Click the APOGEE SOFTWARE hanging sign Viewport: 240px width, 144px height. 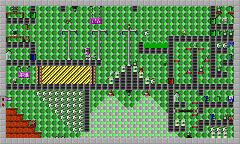[24, 75]
